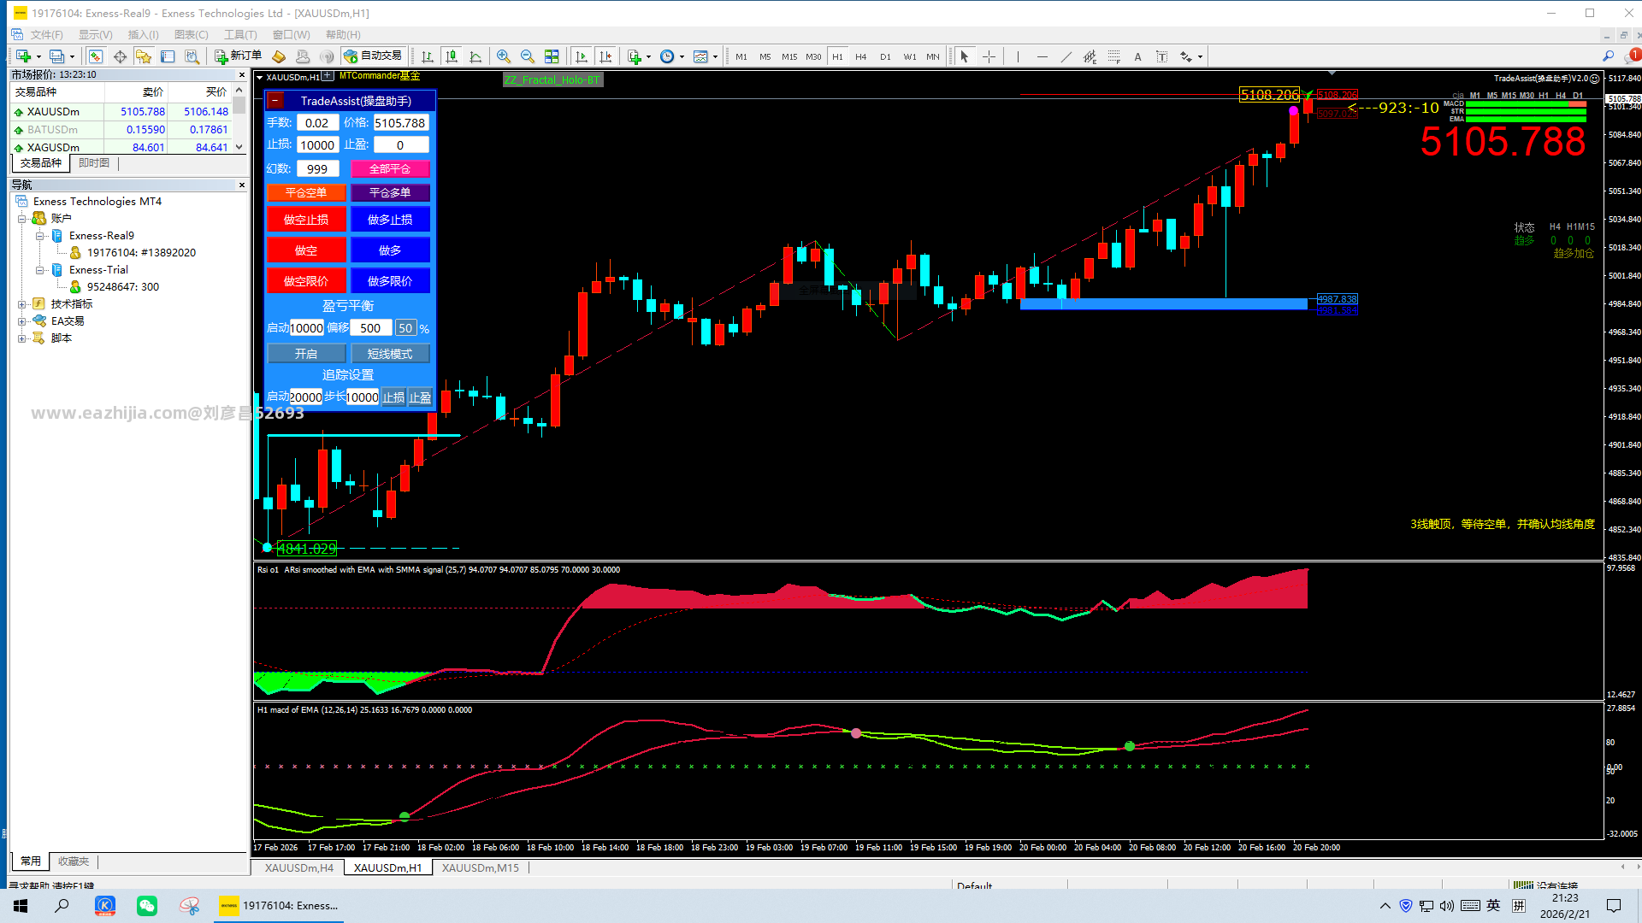Zoom in on the chart
1642x923 pixels.
[x=504, y=56]
